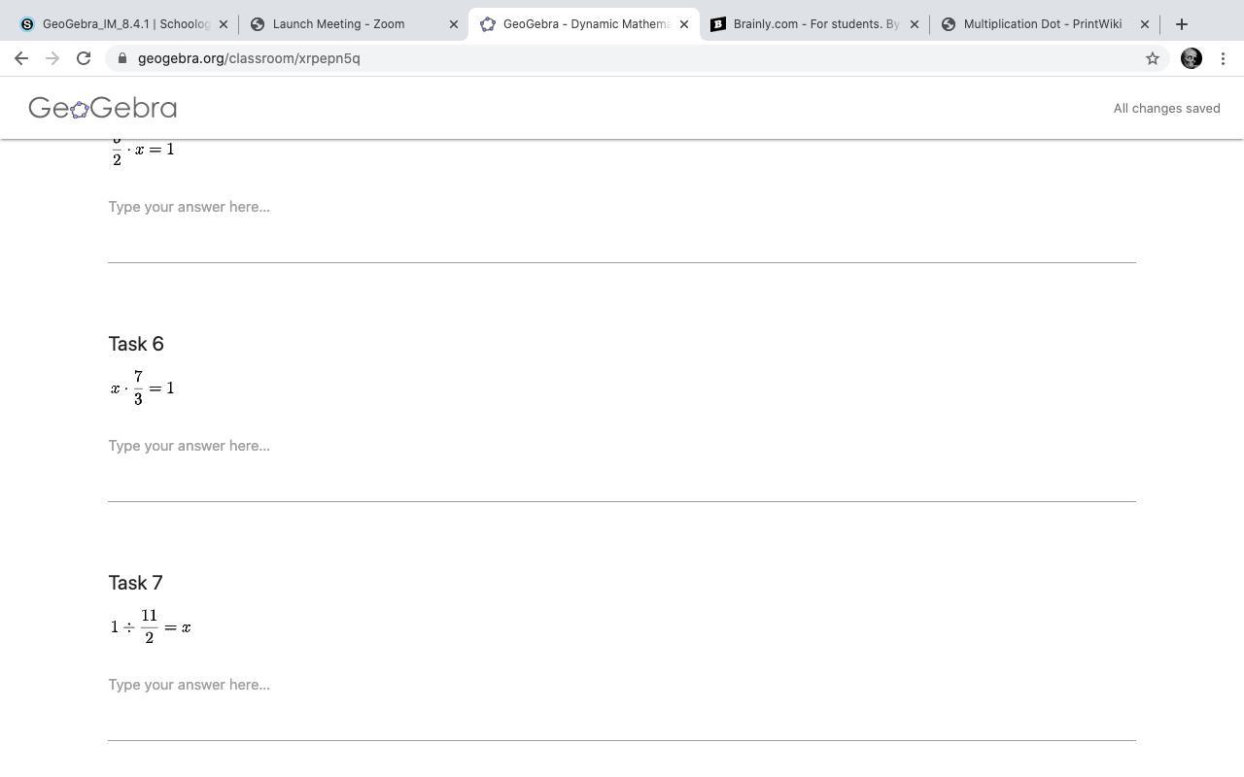The image size is (1244, 777).
Task: Reload the GeoGebra page
Action: pyautogui.click(x=84, y=58)
